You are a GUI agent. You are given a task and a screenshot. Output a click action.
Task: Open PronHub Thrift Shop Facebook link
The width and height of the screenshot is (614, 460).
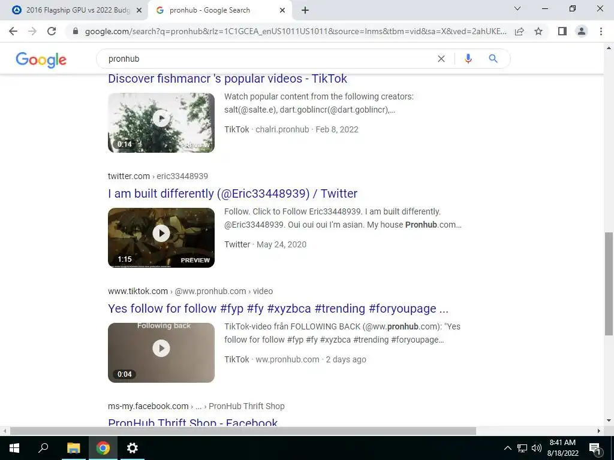192,422
